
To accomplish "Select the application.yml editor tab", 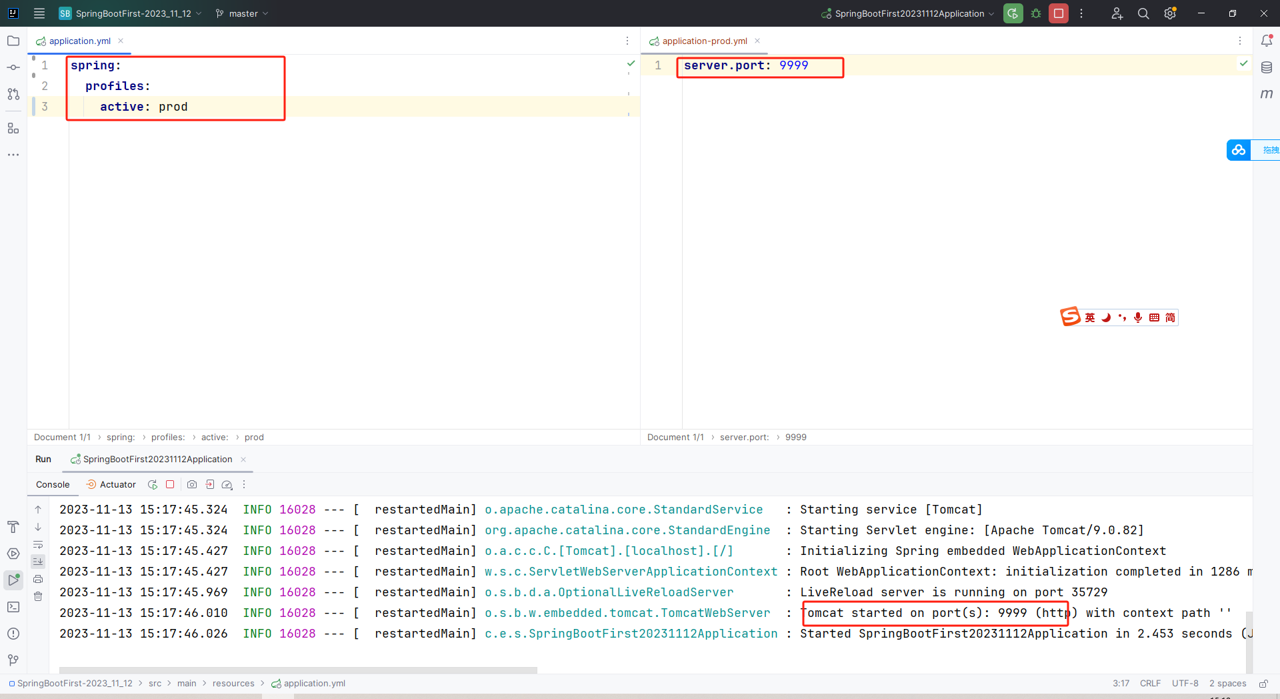I will pyautogui.click(x=79, y=41).
